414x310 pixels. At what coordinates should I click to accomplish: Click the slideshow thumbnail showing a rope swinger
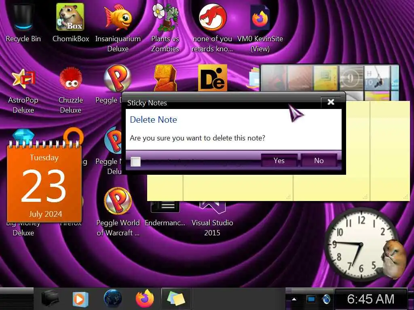tap(377, 78)
